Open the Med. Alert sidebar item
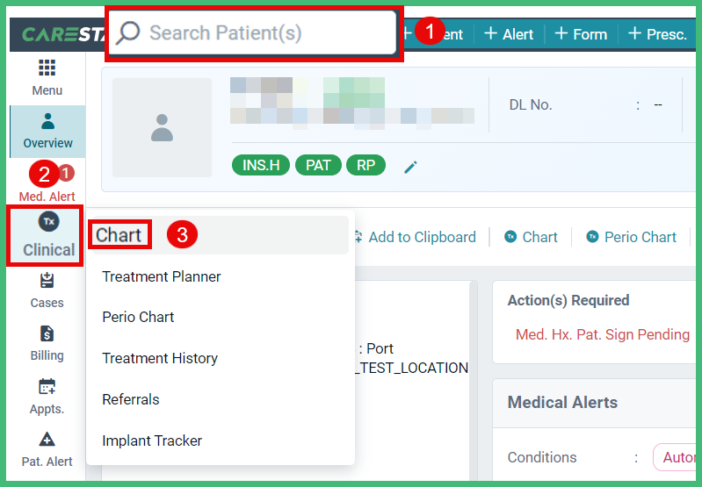 (47, 196)
